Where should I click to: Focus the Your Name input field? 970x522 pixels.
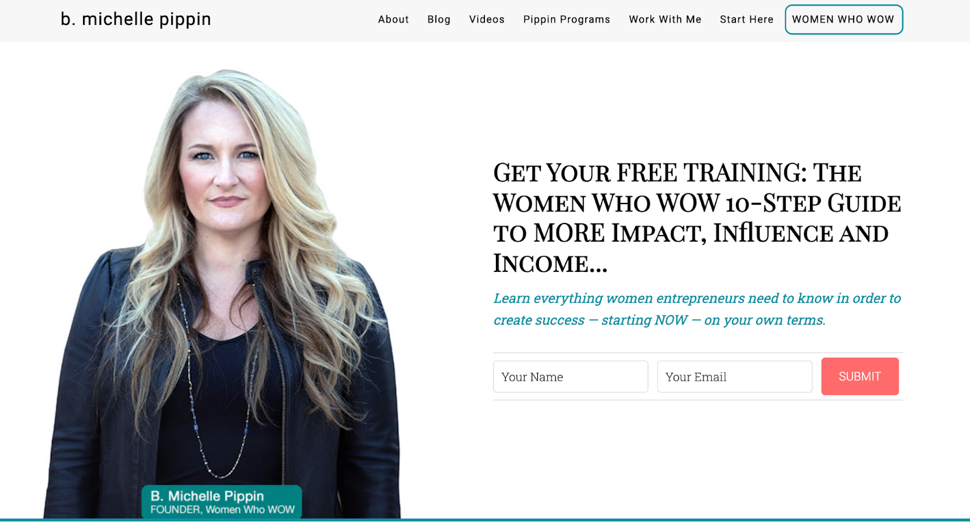click(570, 377)
